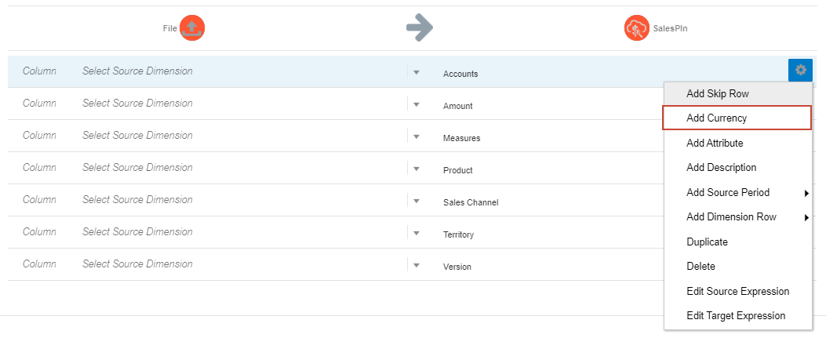826x338 pixels.
Task: Expand source dimension dropdown for Sales Channel
Action: [x=417, y=201]
